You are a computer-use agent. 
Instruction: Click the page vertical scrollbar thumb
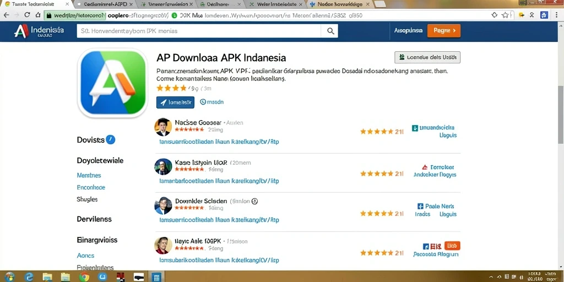(x=560, y=115)
